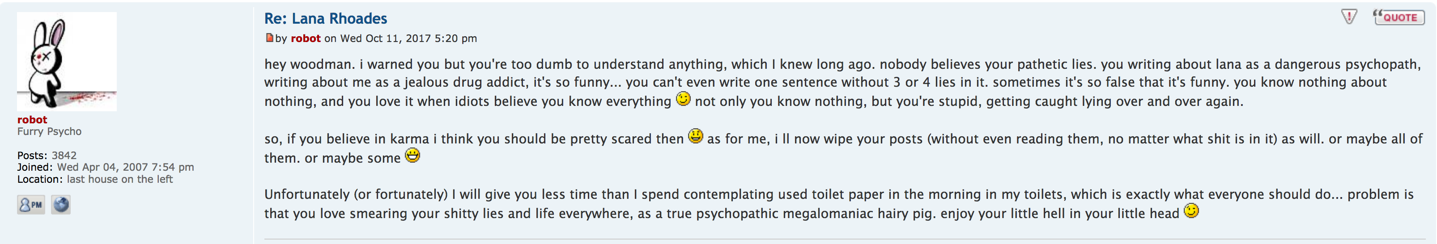Viewport: 1437px width, 244px height.
Task: Send robot a private message via PM icon
Action: [31, 205]
